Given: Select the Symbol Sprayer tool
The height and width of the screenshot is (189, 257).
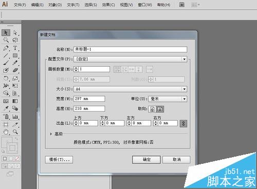Looking at the screenshot, I should pos(6,117).
